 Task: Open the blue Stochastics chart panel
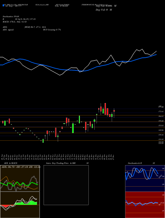[145, 178]
